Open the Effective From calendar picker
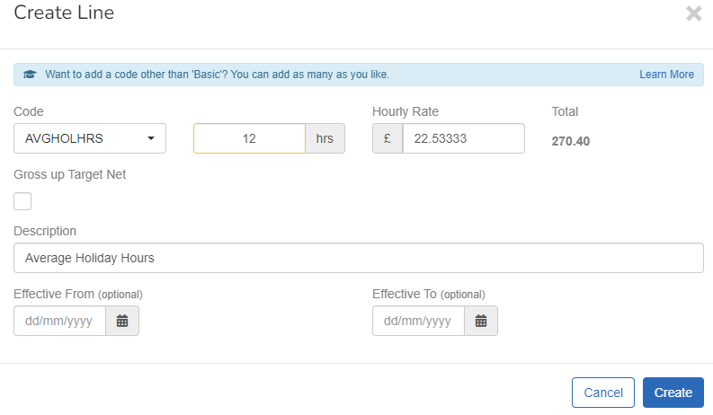The width and height of the screenshot is (713, 415). [122, 321]
